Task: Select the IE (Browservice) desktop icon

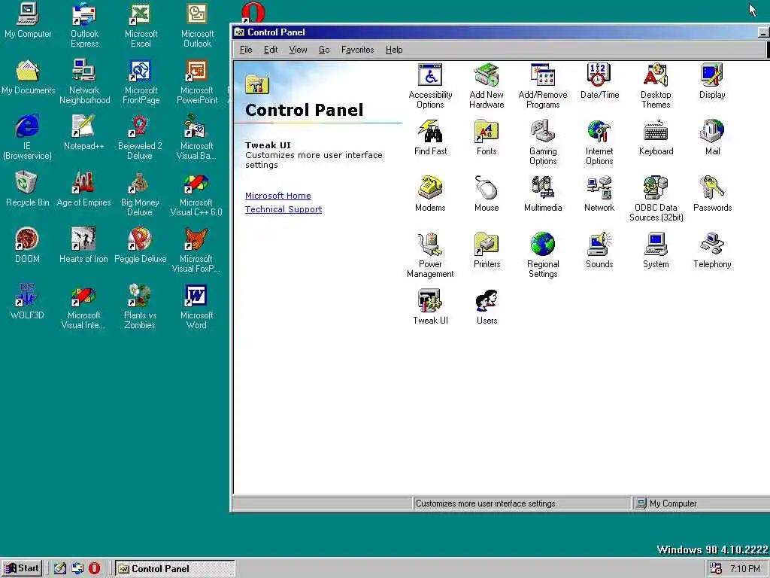Action: pos(27,137)
